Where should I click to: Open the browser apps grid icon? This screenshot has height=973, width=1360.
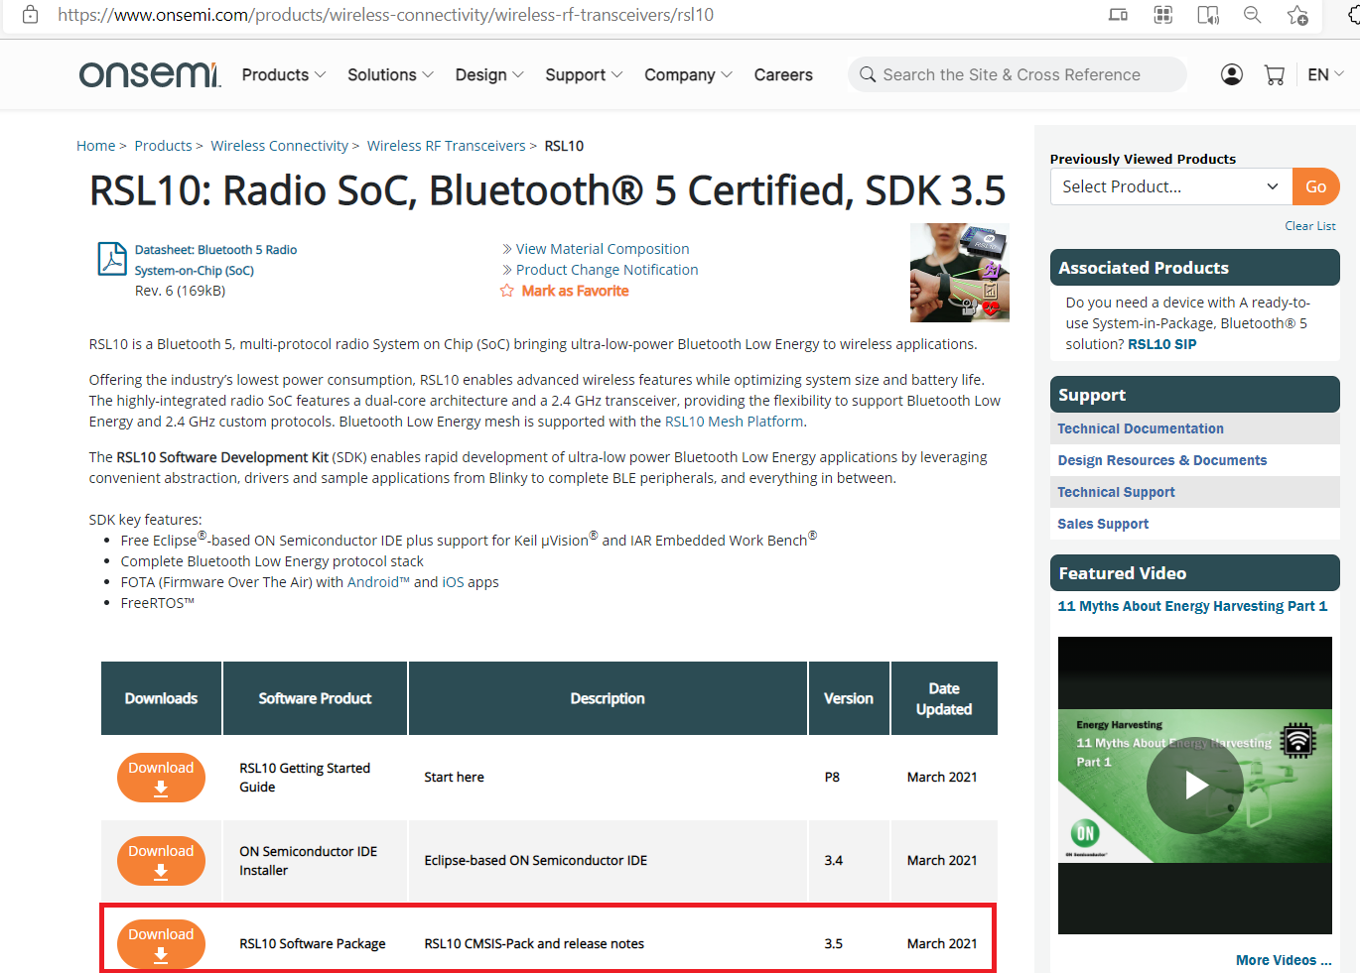point(1163,15)
